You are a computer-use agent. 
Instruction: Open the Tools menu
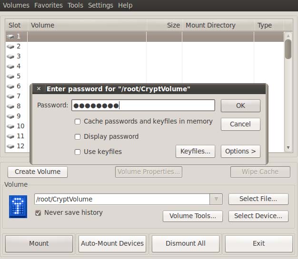75,5
